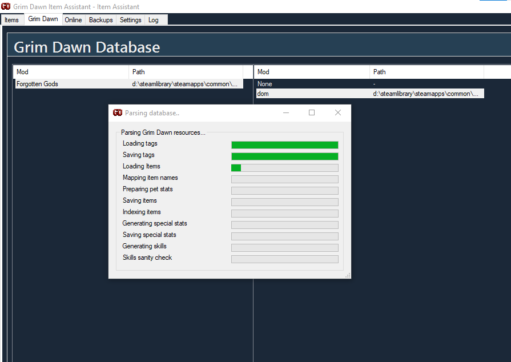Image resolution: width=511 pixels, height=362 pixels.
Task: Click the Parsing Grim Dawn resources group label
Action: tap(163, 132)
